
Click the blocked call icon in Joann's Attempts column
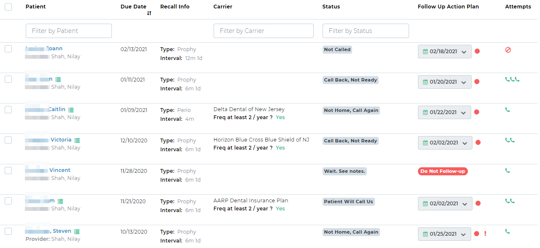(x=508, y=50)
